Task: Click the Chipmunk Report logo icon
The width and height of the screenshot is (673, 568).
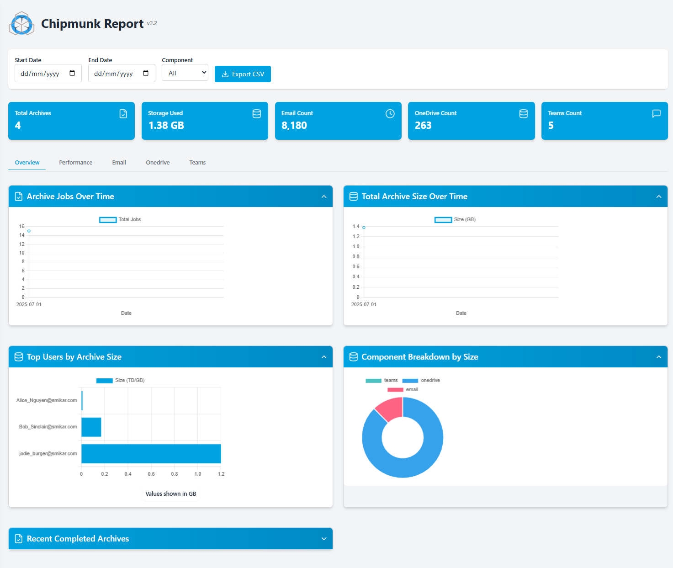Action: [21, 24]
